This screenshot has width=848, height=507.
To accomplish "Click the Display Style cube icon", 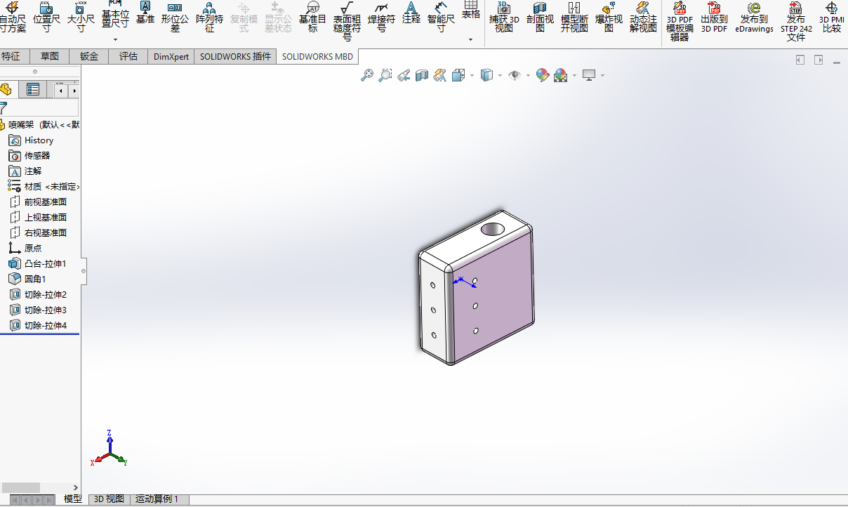I will [486, 75].
